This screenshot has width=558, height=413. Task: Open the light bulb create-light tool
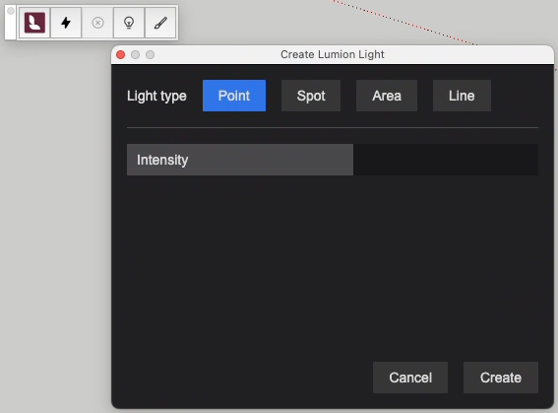129,23
